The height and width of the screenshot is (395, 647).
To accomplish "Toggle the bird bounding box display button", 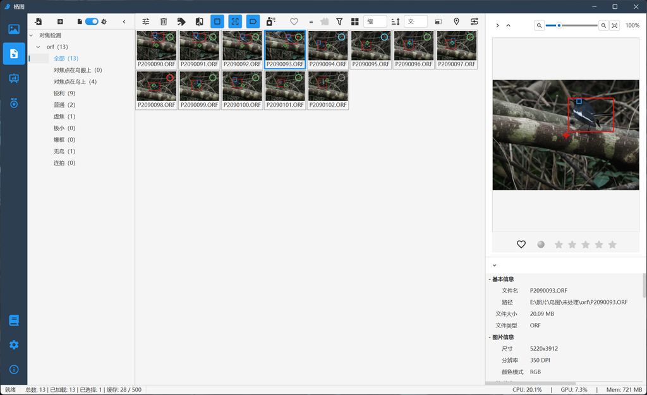I will click(217, 21).
